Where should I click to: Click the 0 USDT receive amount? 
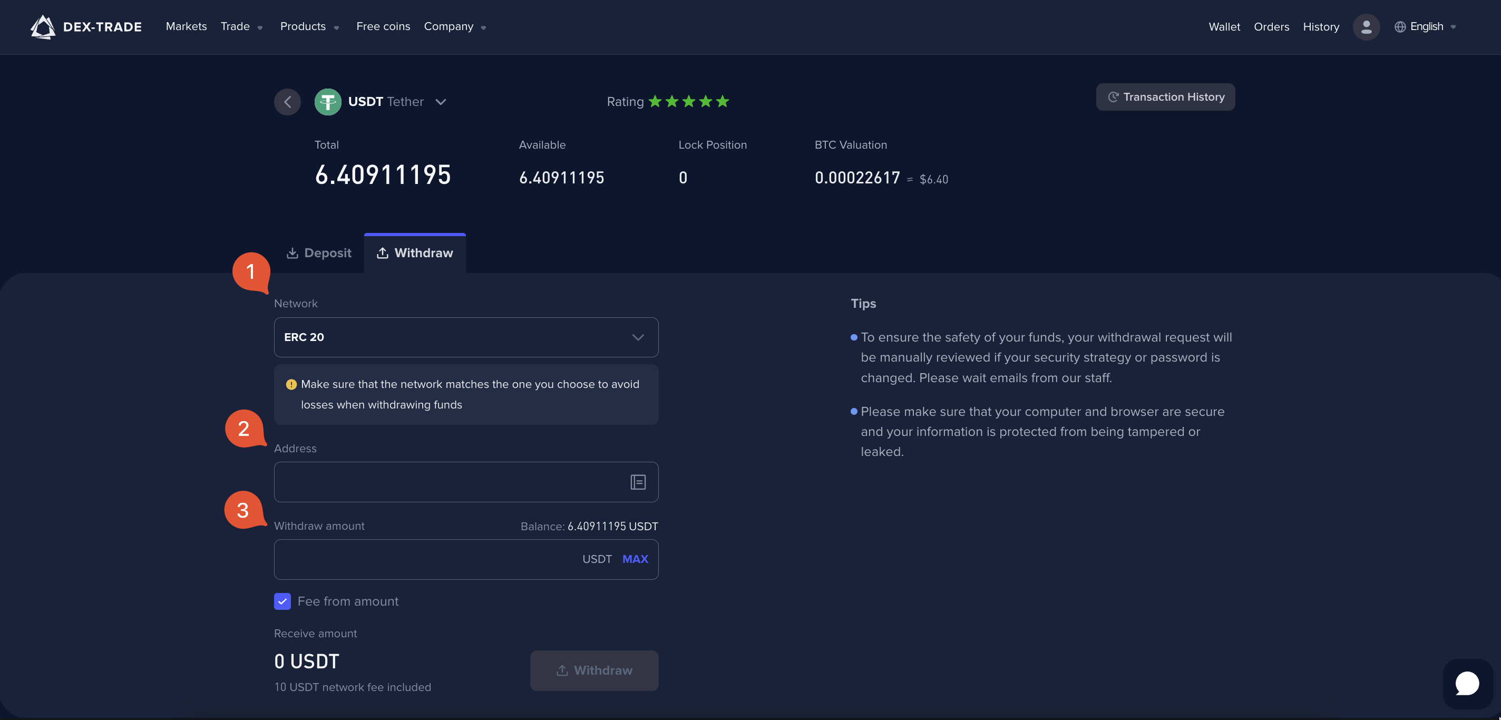[307, 661]
